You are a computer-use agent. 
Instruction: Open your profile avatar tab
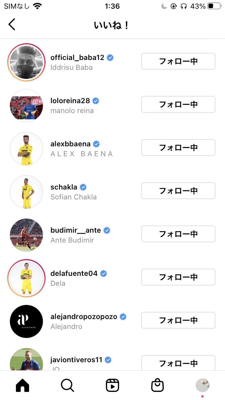tap(202, 385)
